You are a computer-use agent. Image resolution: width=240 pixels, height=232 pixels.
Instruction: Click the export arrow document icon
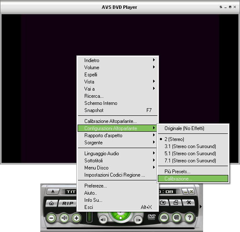pos(176,203)
